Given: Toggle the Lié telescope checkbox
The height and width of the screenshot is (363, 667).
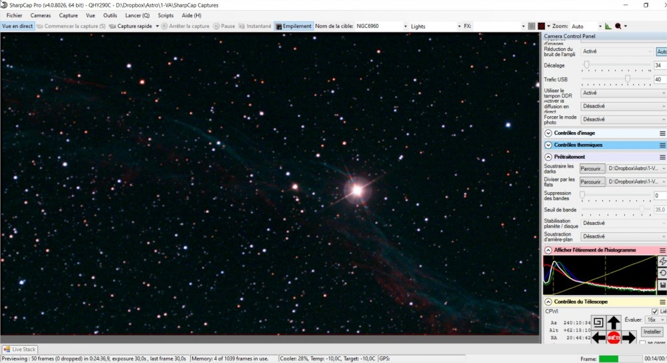Looking at the screenshot, I should (x=655, y=312).
